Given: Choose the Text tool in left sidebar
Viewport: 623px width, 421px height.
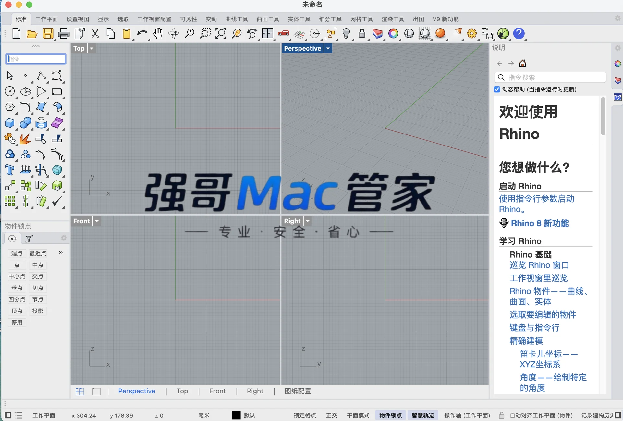Looking at the screenshot, I should point(10,170).
